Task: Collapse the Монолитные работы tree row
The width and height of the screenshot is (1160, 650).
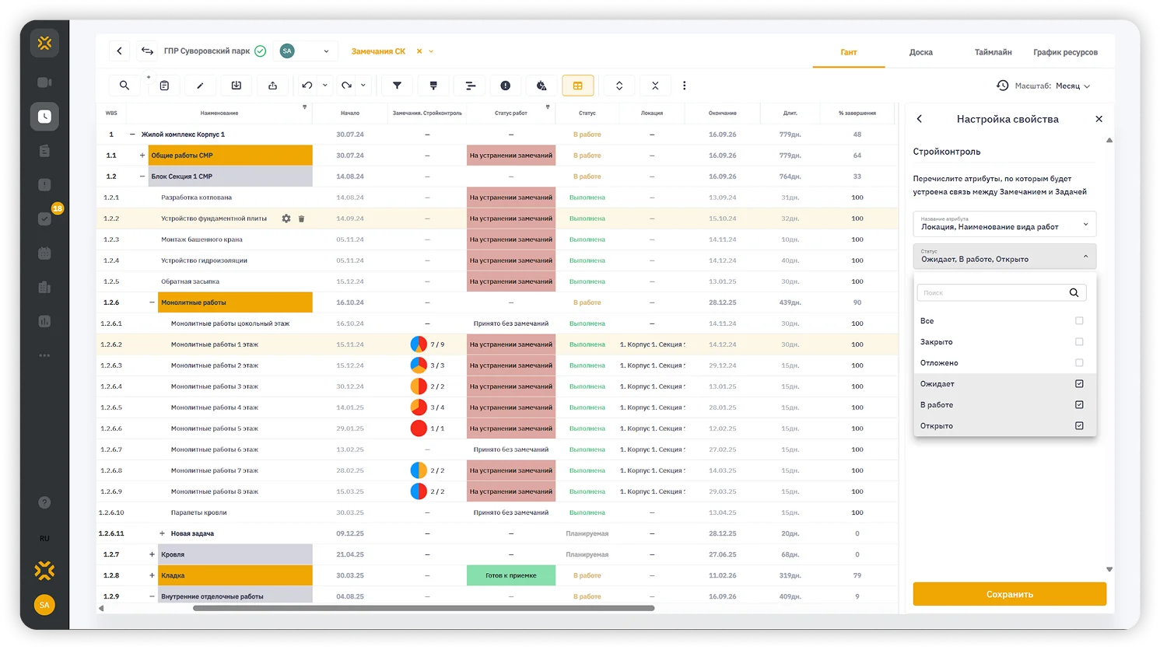Action: [x=152, y=302]
